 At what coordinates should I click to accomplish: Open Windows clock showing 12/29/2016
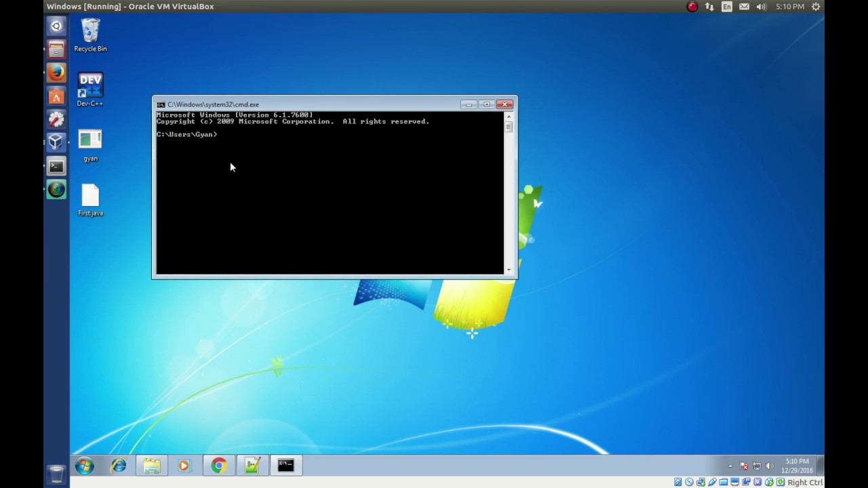point(797,466)
